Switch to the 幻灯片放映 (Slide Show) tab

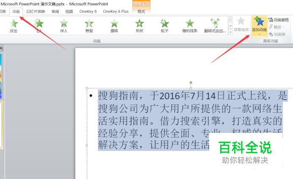(36, 11)
